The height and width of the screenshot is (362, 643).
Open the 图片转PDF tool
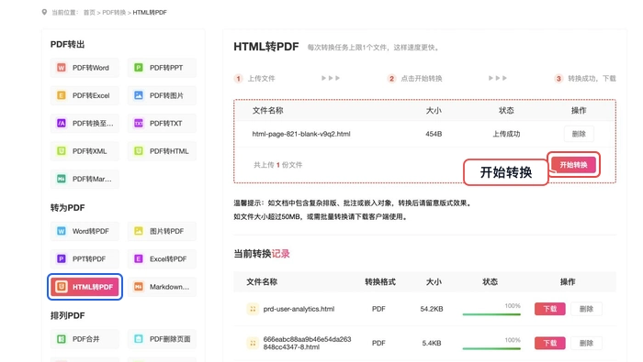[x=162, y=231]
